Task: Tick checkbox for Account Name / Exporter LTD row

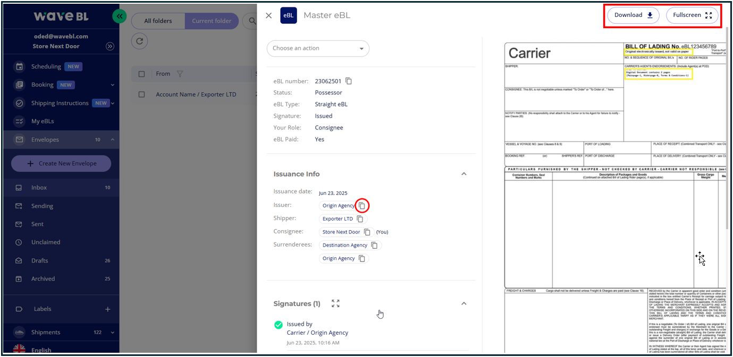Action: 141,94
